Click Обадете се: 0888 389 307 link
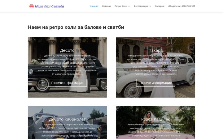Screen dimensions: 223x139 coord(181,6)
